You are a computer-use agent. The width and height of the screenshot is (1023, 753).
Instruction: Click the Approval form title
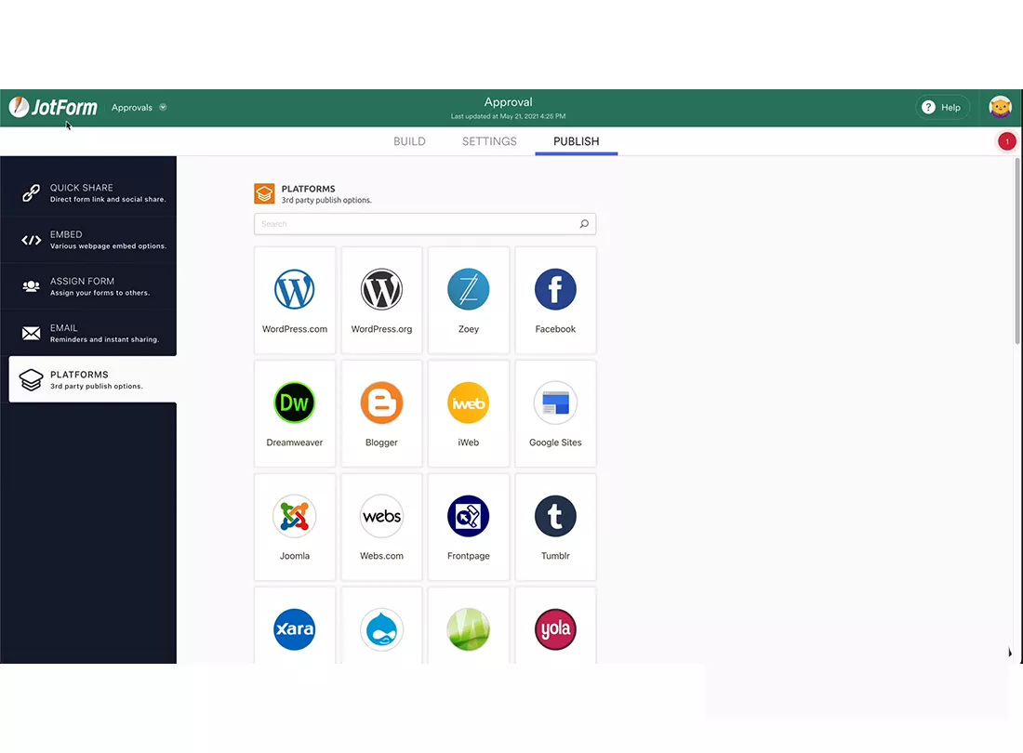(x=508, y=101)
